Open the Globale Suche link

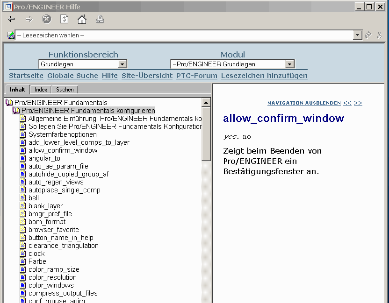pyautogui.click(x=72, y=76)
